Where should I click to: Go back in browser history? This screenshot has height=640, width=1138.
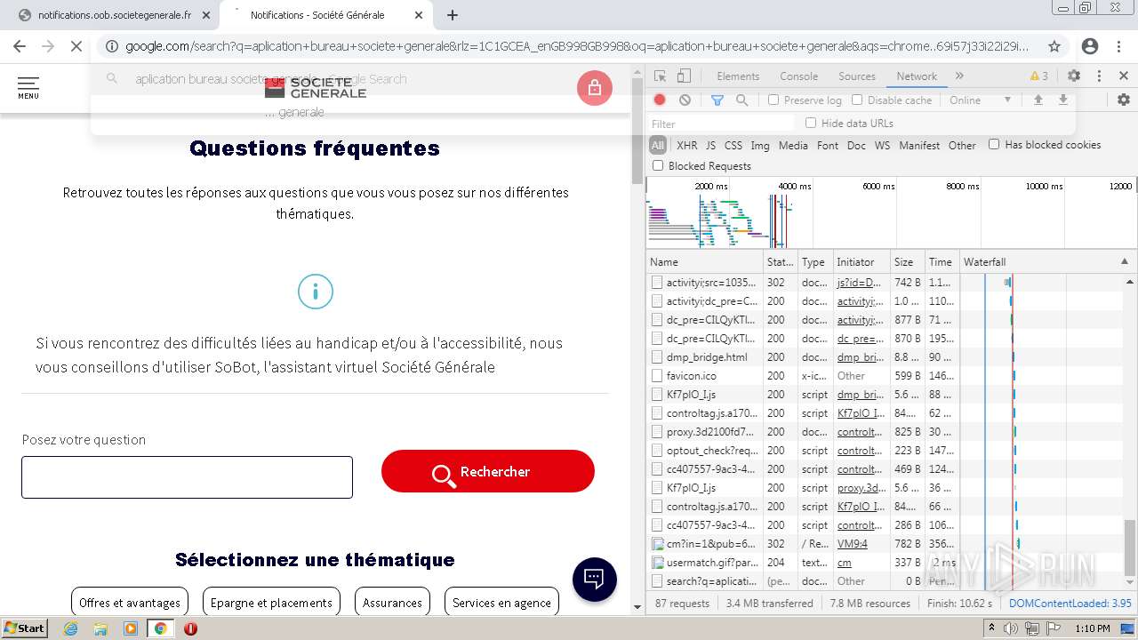[x=20, y=46]
